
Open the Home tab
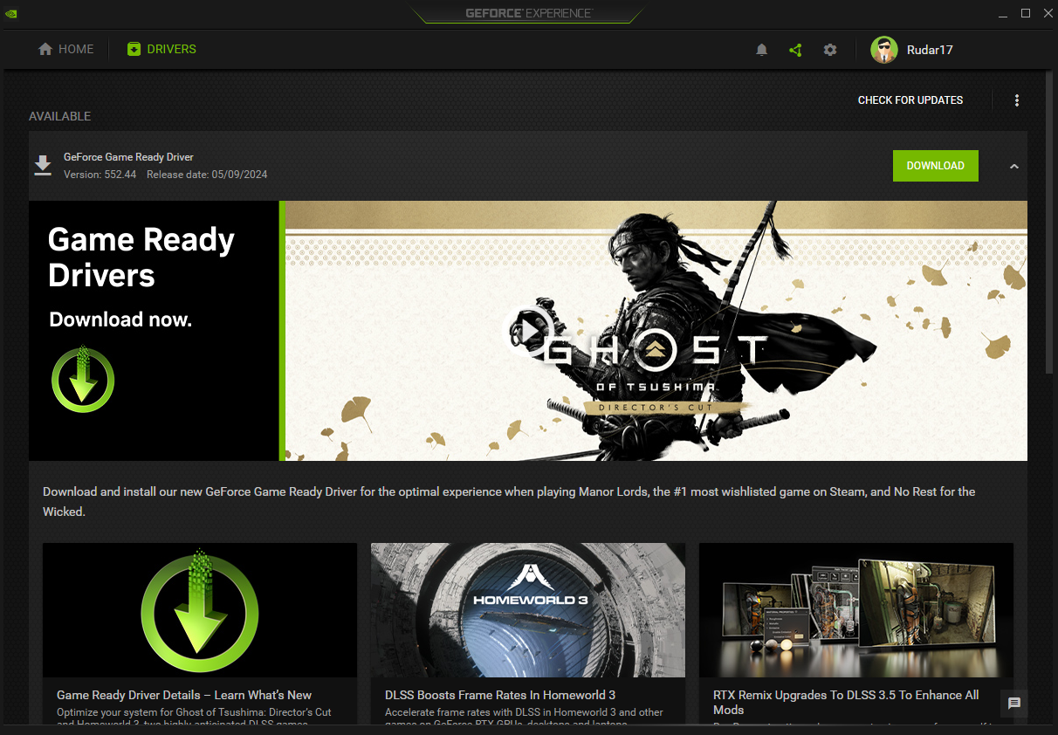(65, 50)
